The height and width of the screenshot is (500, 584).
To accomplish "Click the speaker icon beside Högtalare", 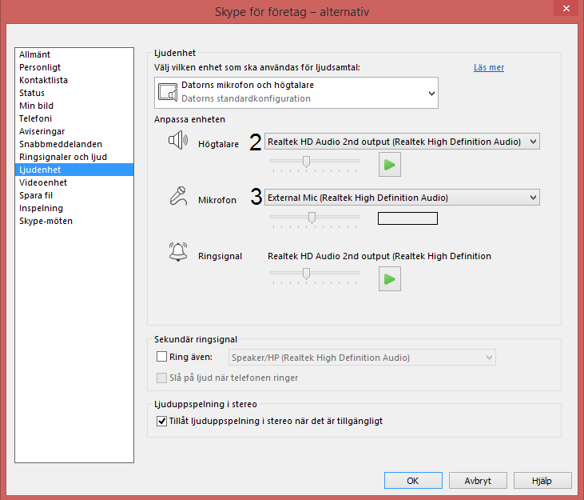I will tap(178, 141).
